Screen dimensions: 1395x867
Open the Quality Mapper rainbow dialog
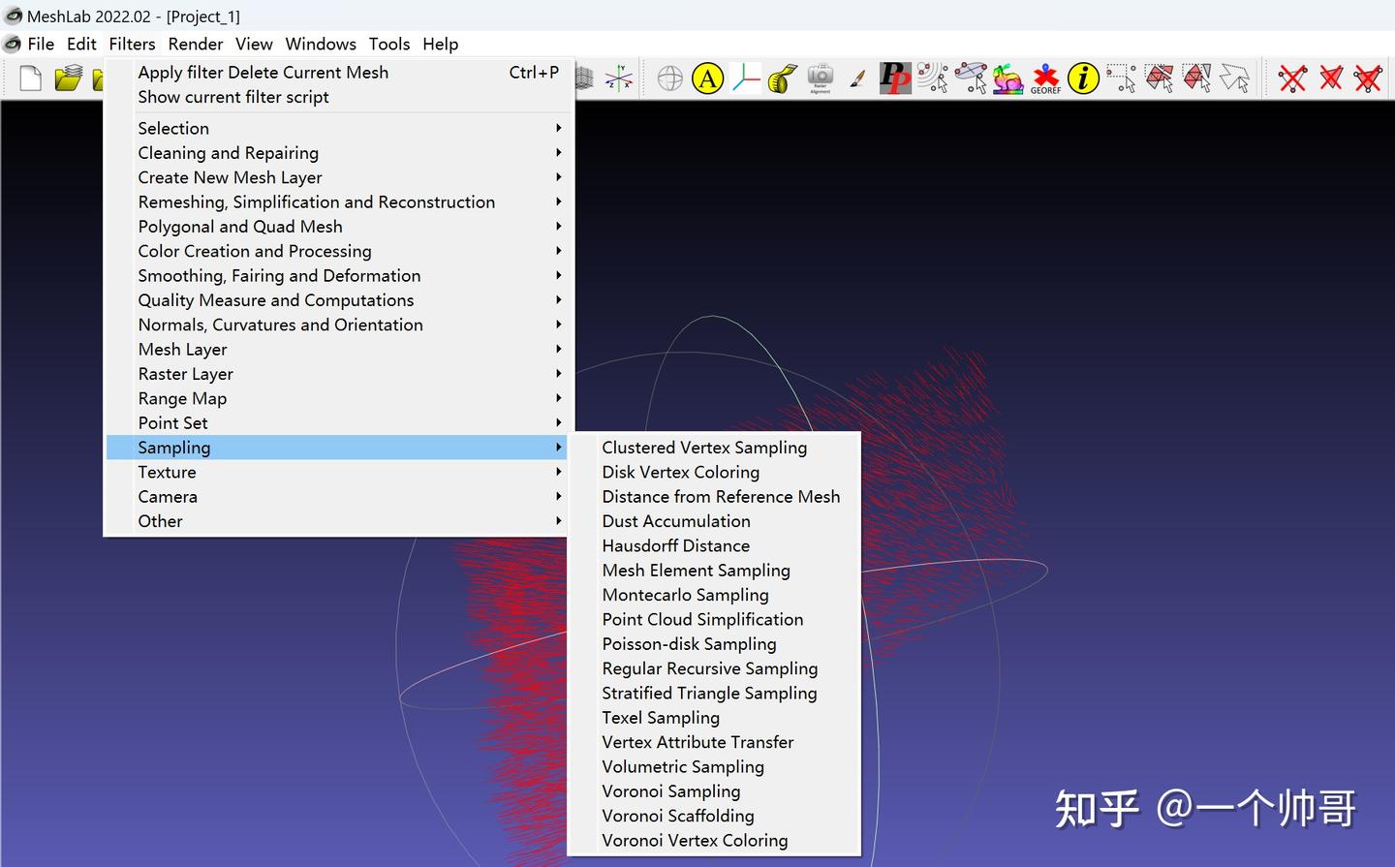pyautogui.click(x=1007, y=77)
